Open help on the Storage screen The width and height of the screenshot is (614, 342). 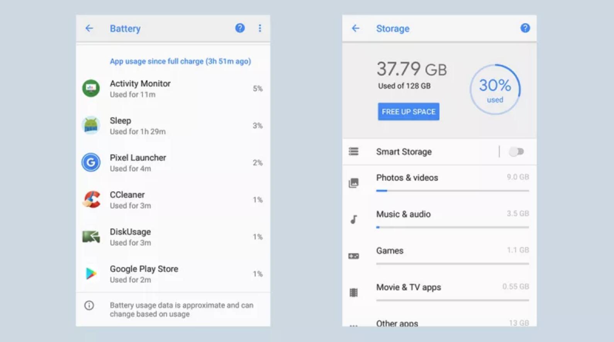point(525,28)
